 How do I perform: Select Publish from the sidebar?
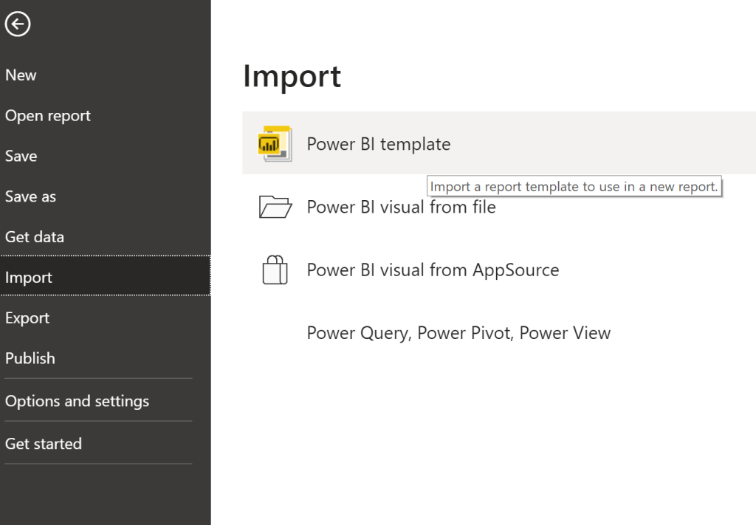pyautogui.click(x=30, y=358)
